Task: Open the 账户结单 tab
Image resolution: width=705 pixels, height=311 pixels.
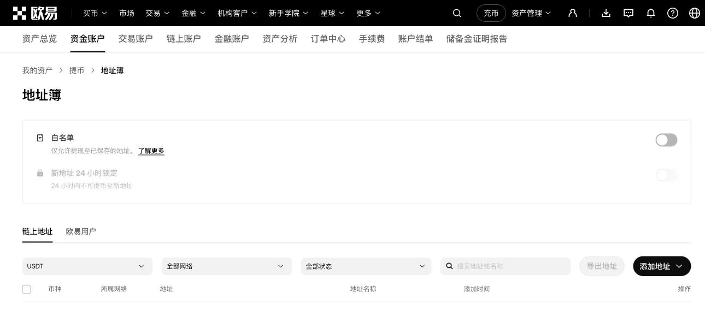Action: (415, 39)
